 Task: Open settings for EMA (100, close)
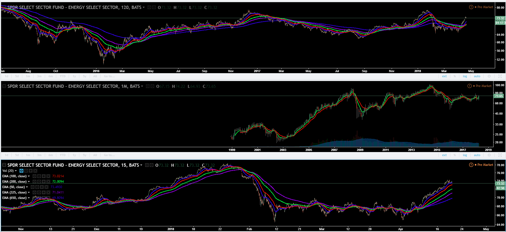pos(39,176)
